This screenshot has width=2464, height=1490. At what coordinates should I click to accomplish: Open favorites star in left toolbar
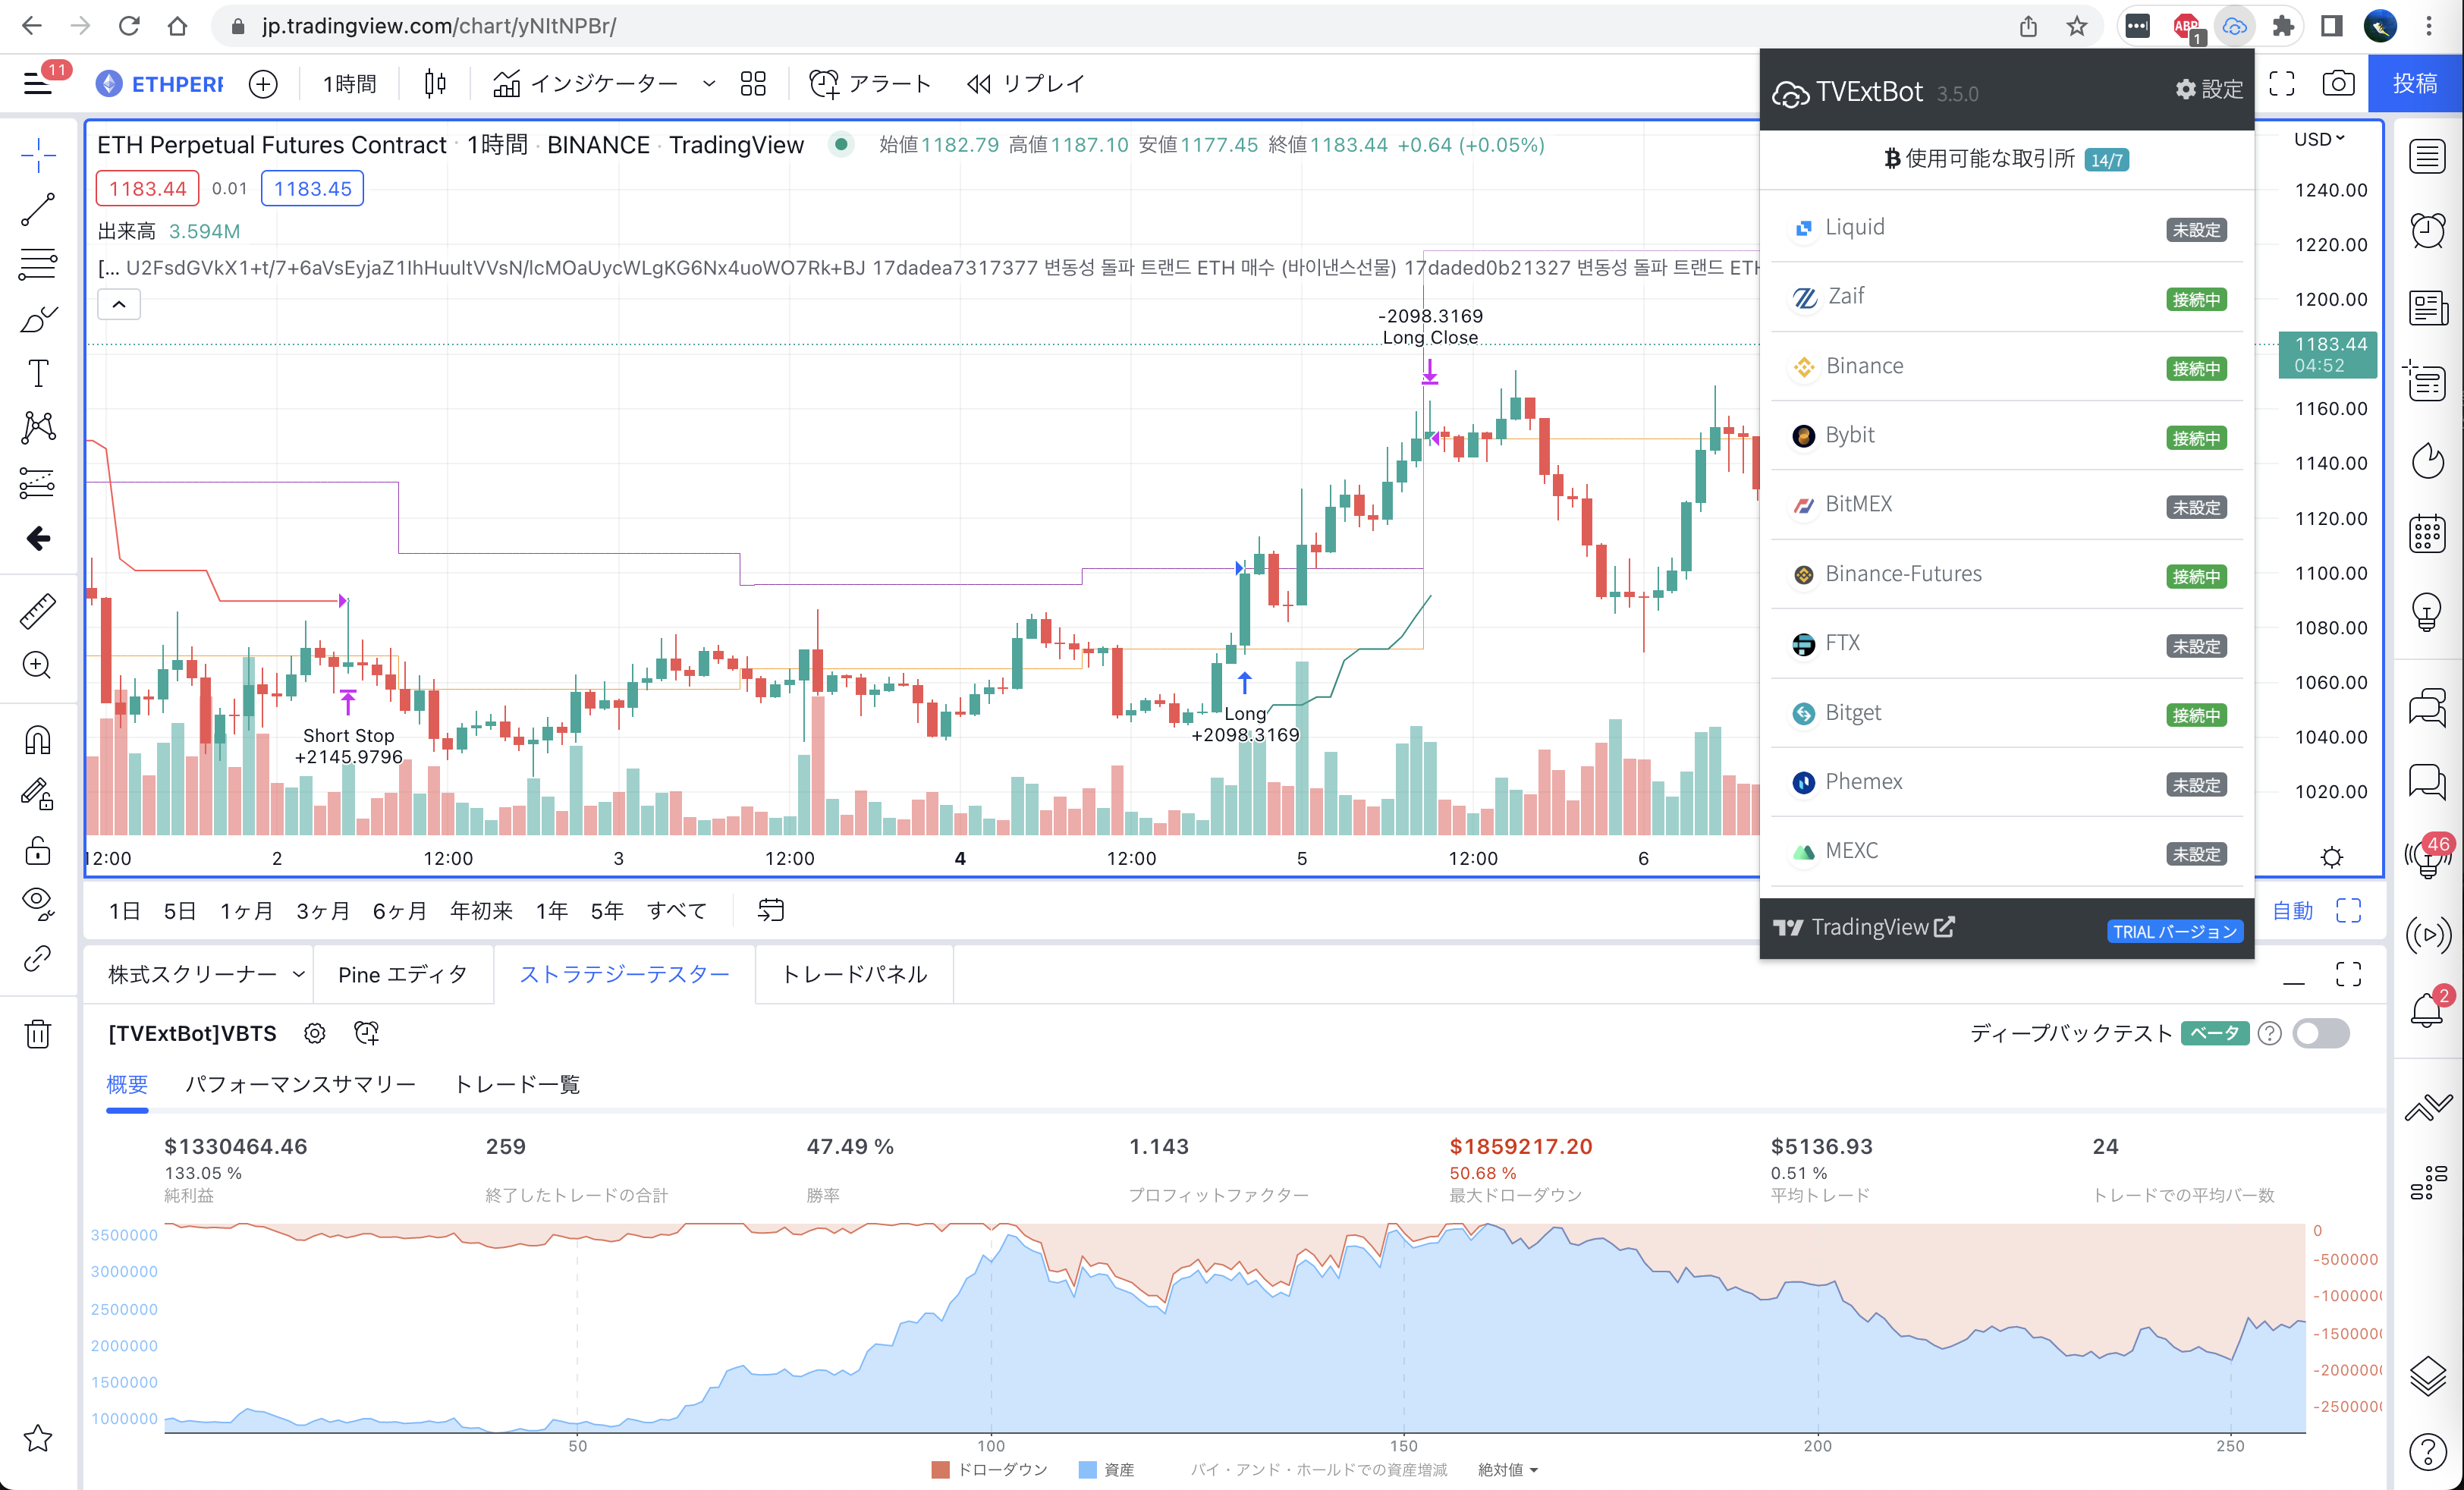[x=38, y=1438]
